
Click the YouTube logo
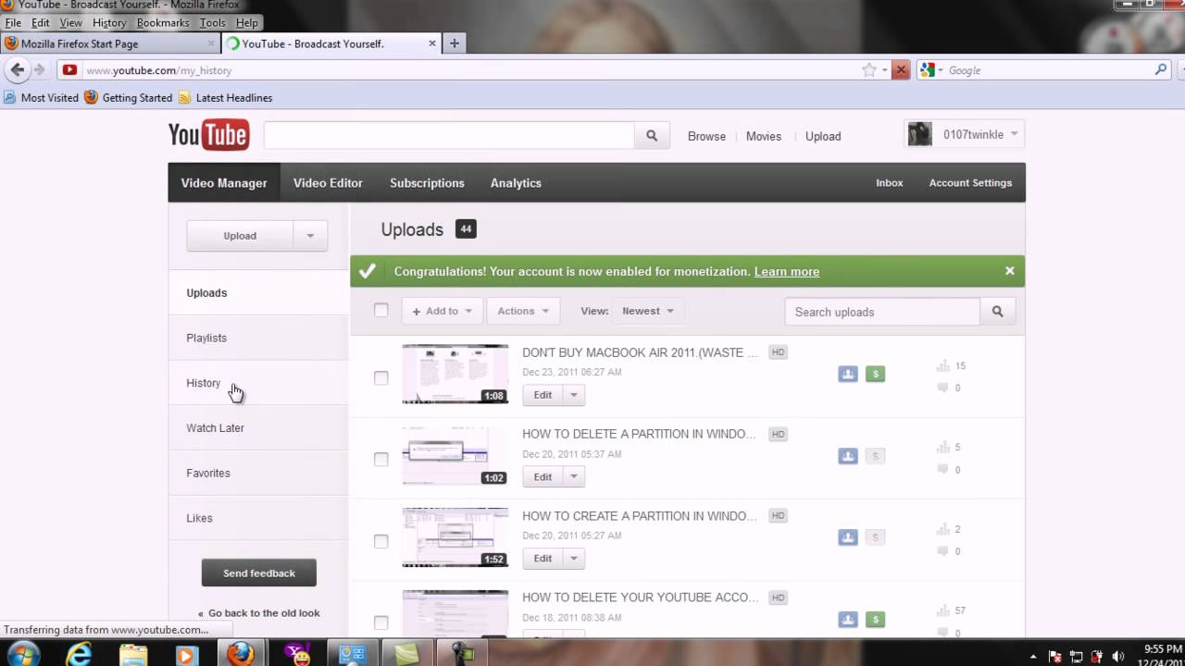coord(208,135)
